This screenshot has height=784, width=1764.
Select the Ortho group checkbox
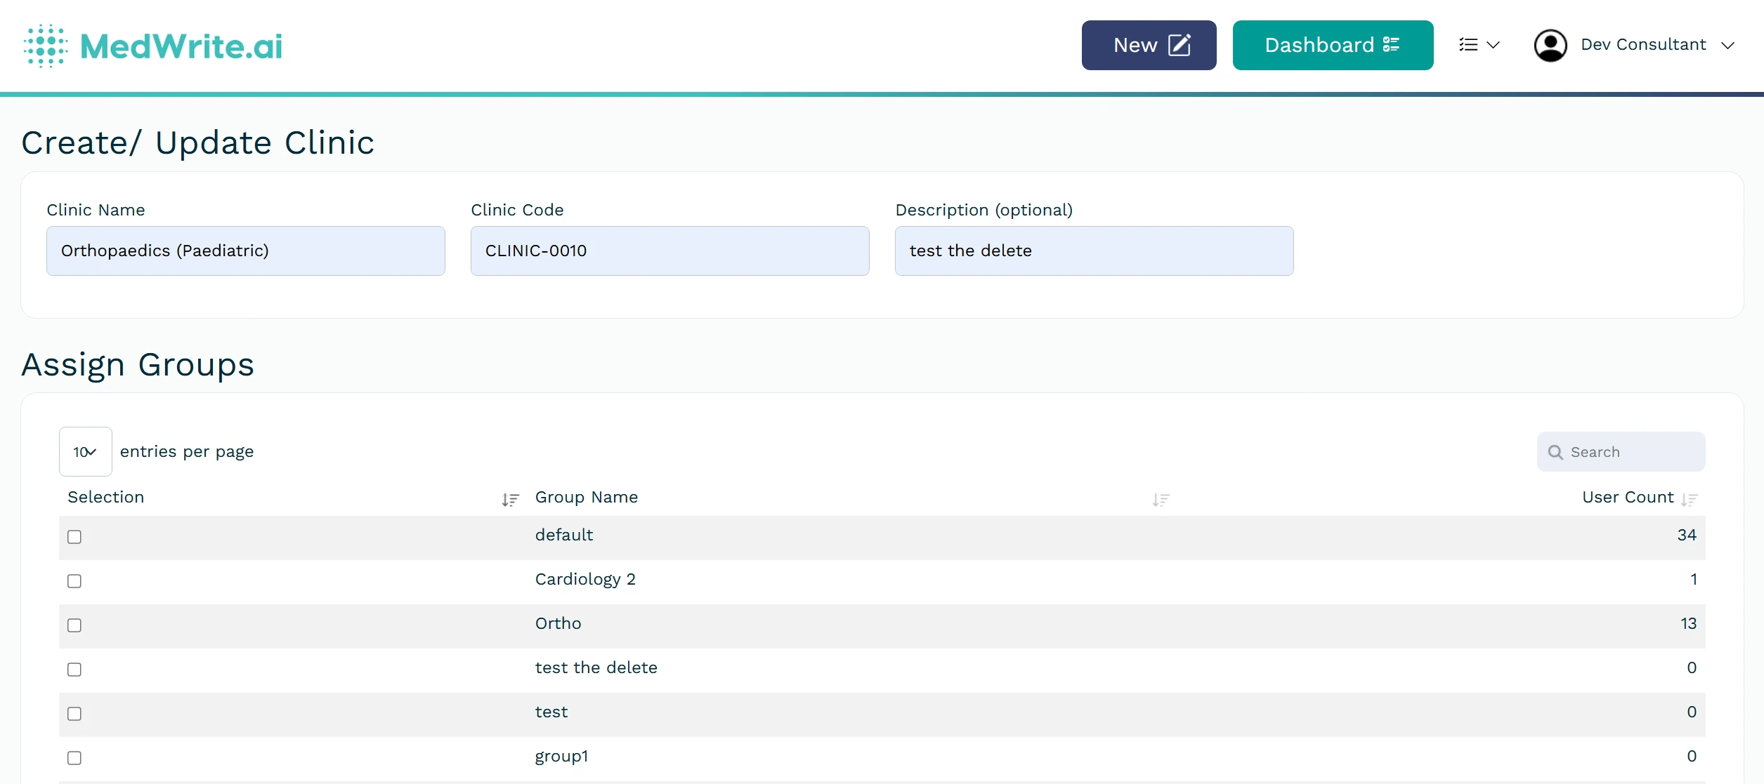coord(74,625)
